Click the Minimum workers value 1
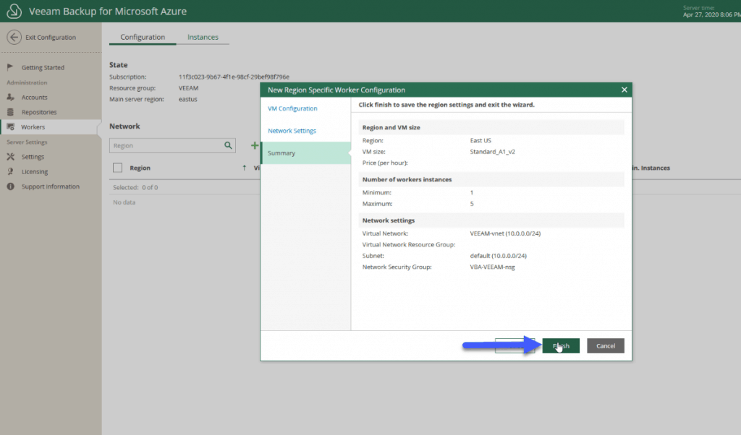The width and height of the screenshot is (741, 435). pos(472,192)
